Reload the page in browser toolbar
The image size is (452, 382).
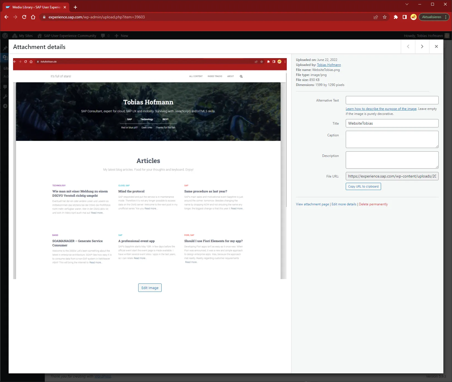(24, 17)
